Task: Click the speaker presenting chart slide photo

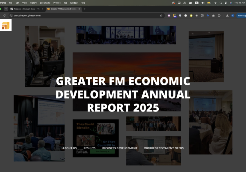Action: pos(39,128)
